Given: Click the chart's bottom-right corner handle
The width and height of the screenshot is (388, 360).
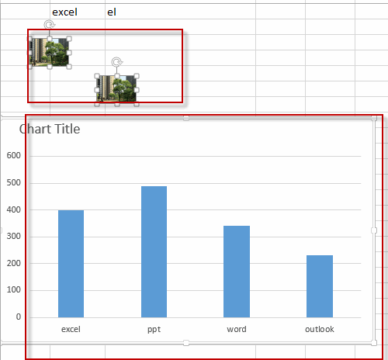Looking at the screenshot, I should [374, 343].
